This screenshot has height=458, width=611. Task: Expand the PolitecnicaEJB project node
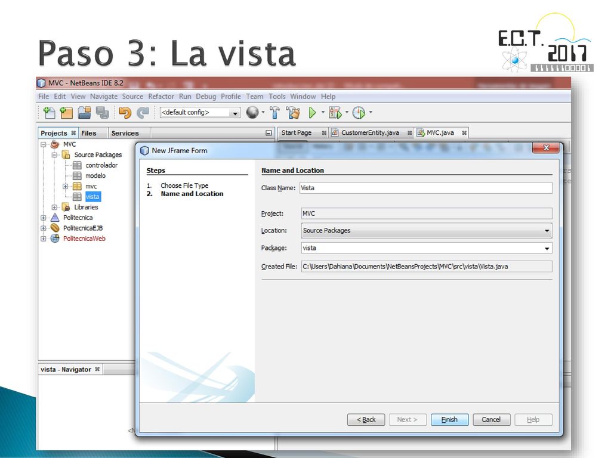coord(44,228)
